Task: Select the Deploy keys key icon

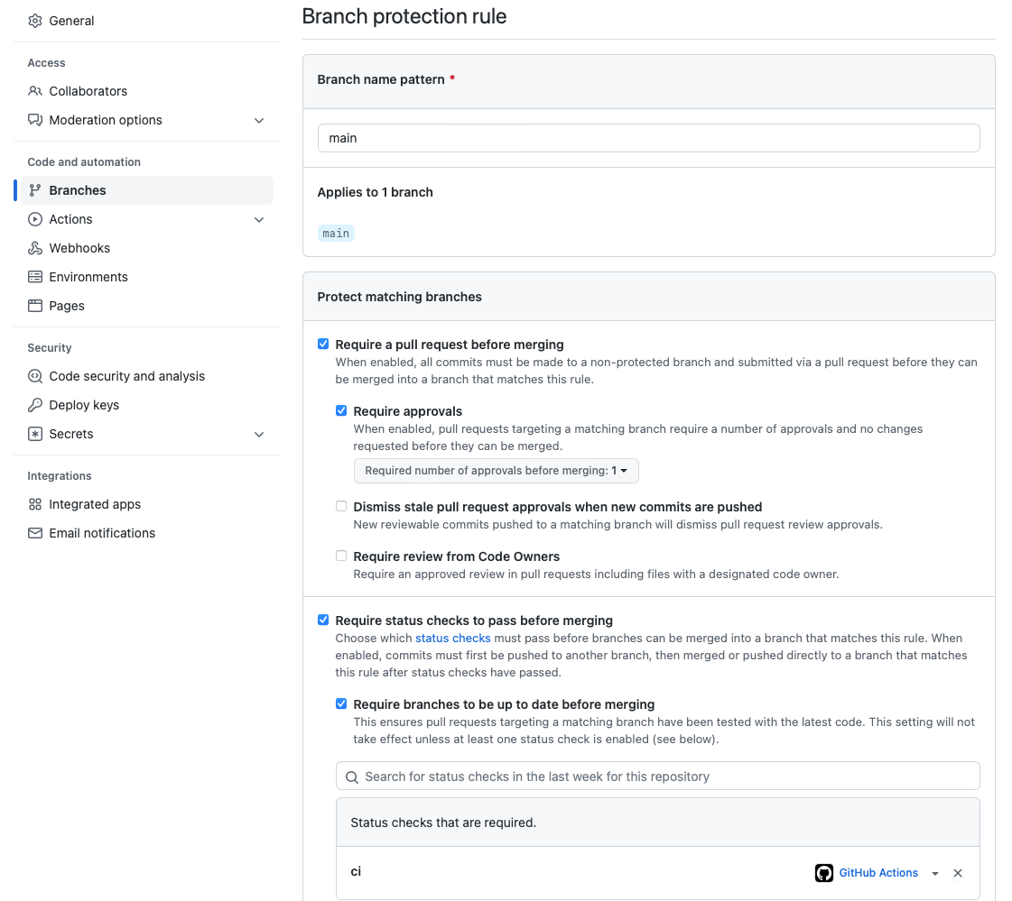Action: (34, 405)
